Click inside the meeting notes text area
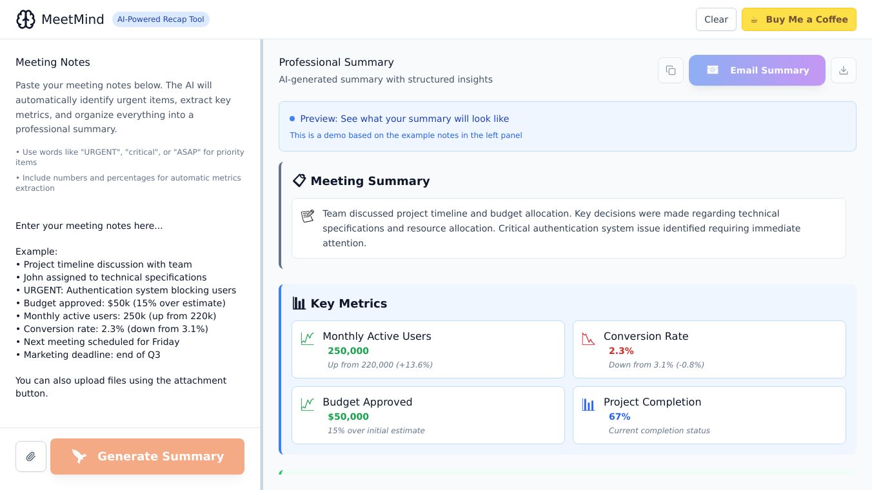The height and width of the screenshot is (490, 872). (129, 309)
